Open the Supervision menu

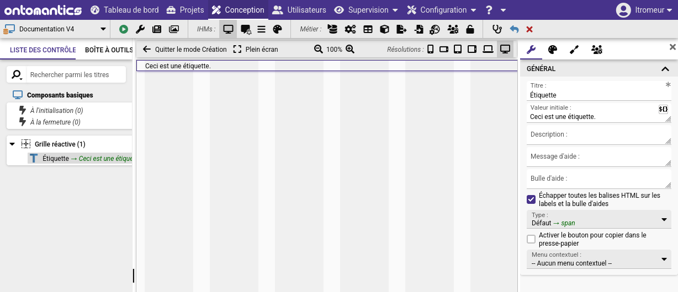[366, 10]
